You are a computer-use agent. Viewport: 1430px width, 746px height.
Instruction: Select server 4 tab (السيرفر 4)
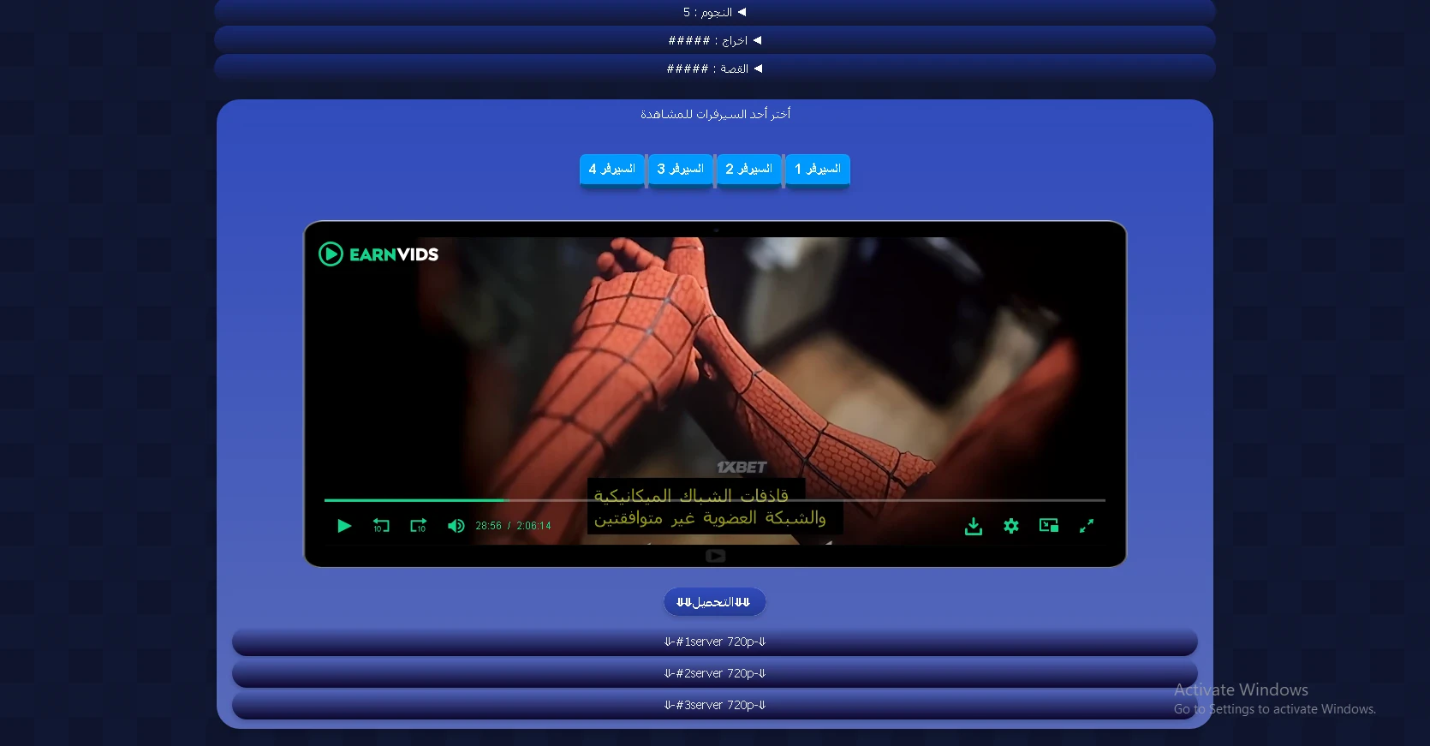(x=612, y=170)
